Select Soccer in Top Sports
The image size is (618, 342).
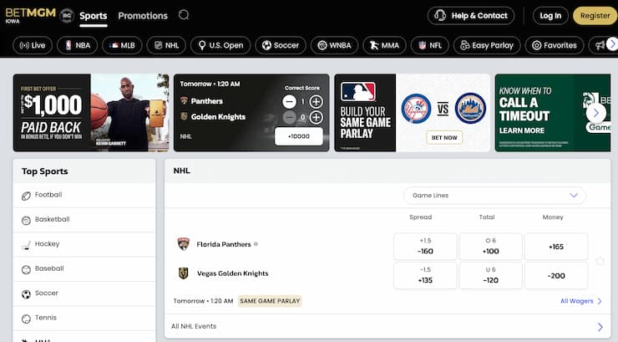[84, 294]
